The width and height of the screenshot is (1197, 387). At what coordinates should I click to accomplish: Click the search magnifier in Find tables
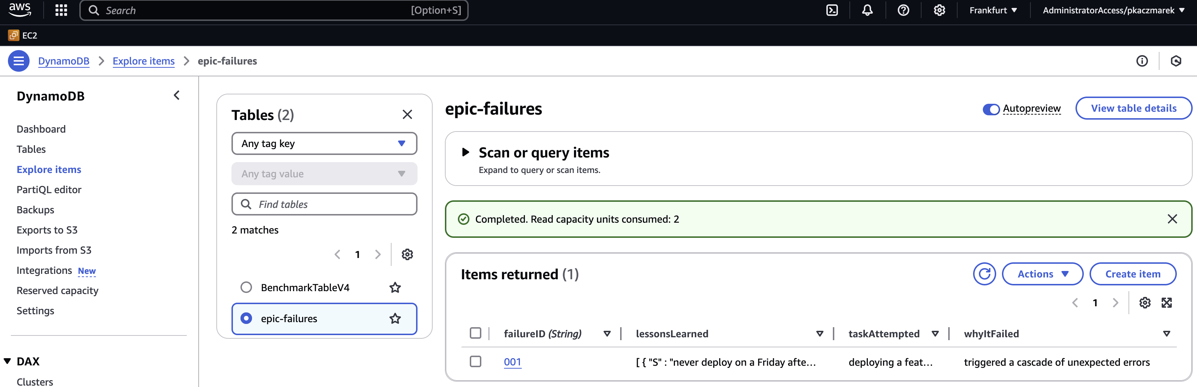246,204
